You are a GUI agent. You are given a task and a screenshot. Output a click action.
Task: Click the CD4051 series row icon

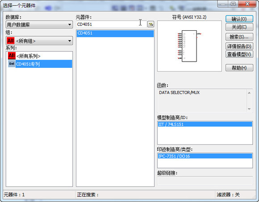point(12,64)
